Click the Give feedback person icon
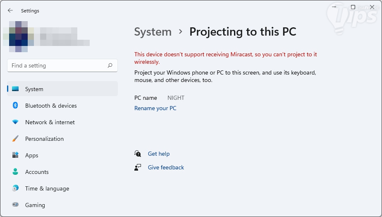This screenshot has height=217, width=382. click(138, 167)
